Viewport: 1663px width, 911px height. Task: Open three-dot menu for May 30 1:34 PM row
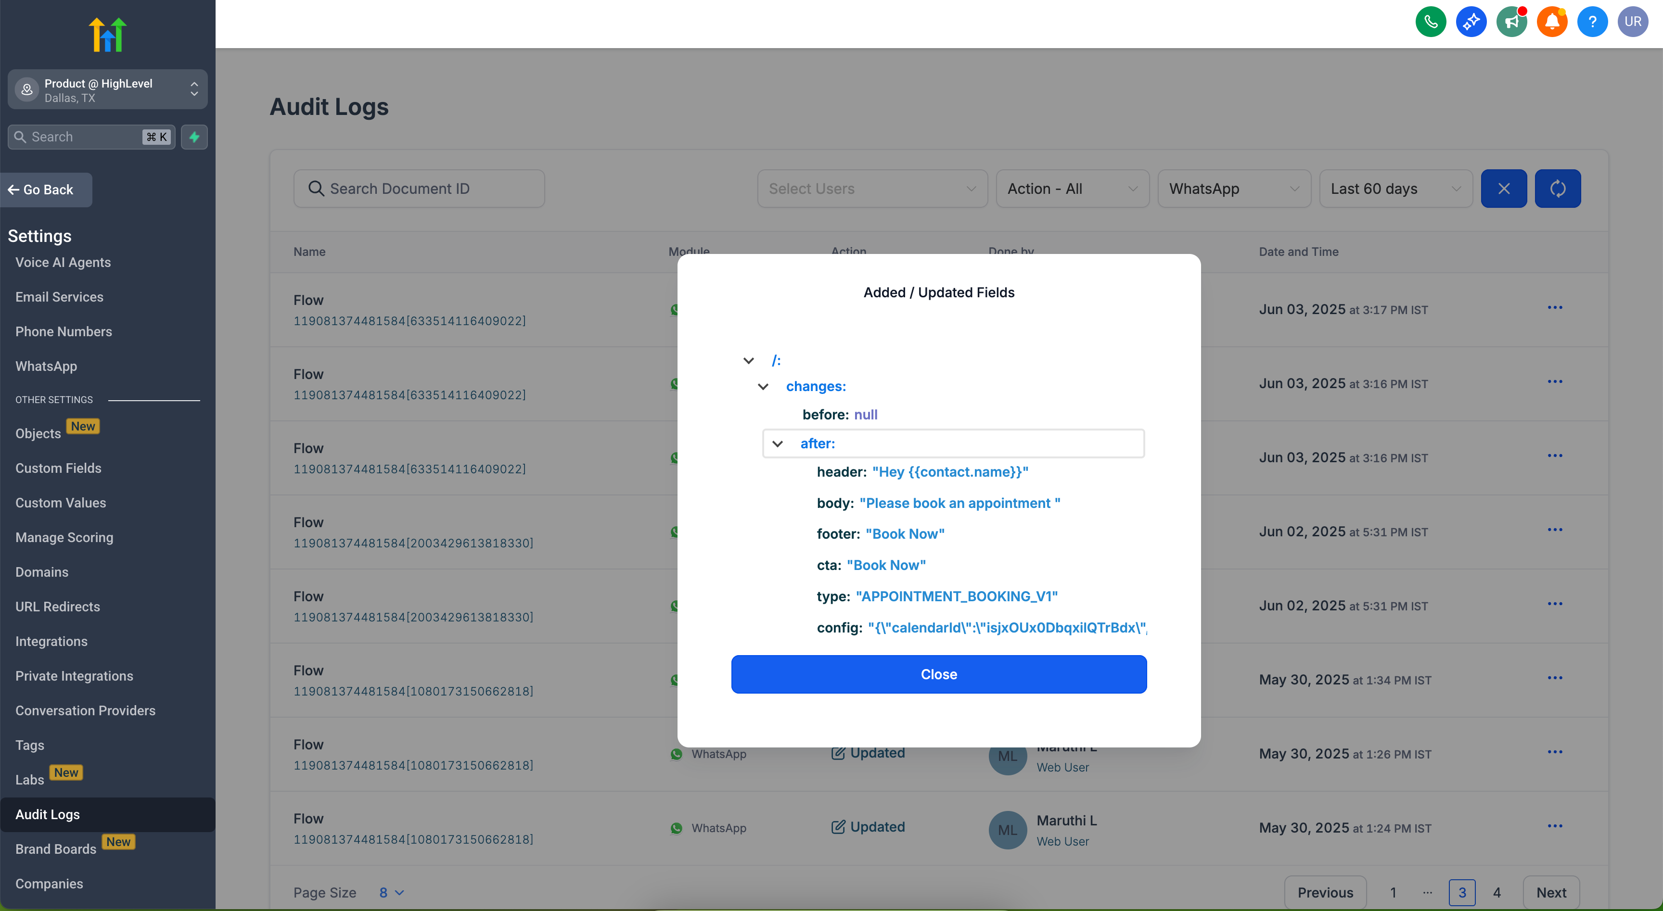[x=1555, y=678]
